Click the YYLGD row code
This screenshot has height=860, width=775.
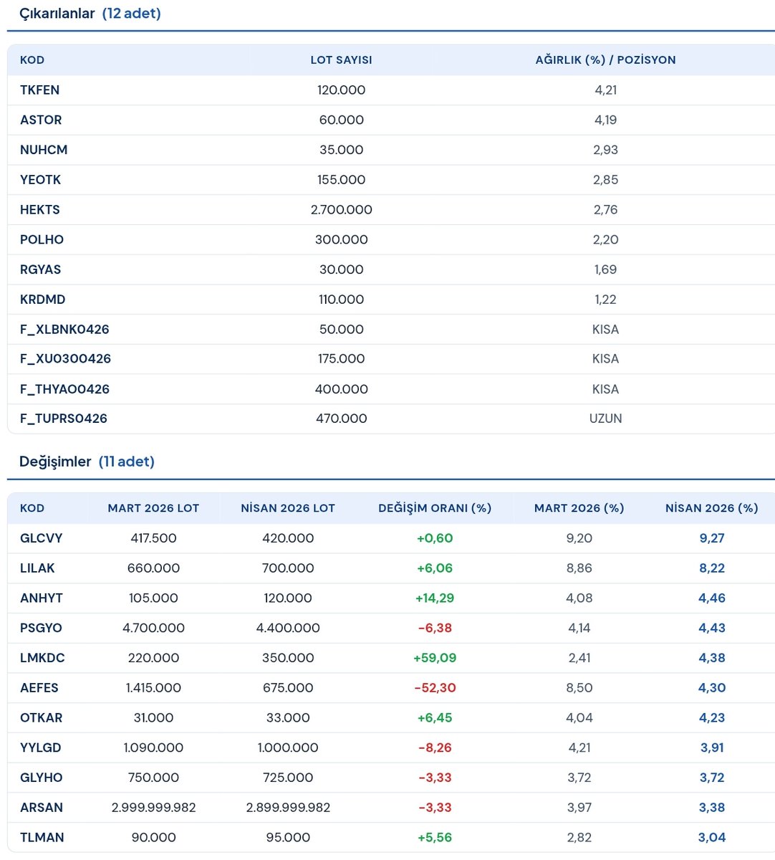(40, 747)
